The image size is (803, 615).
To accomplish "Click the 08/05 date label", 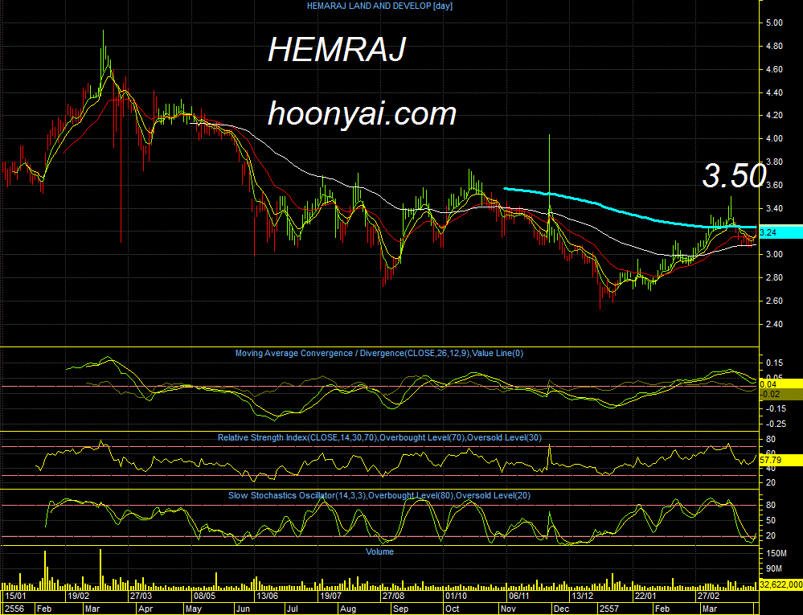I will pyautogui.click(x=204, y=596).
